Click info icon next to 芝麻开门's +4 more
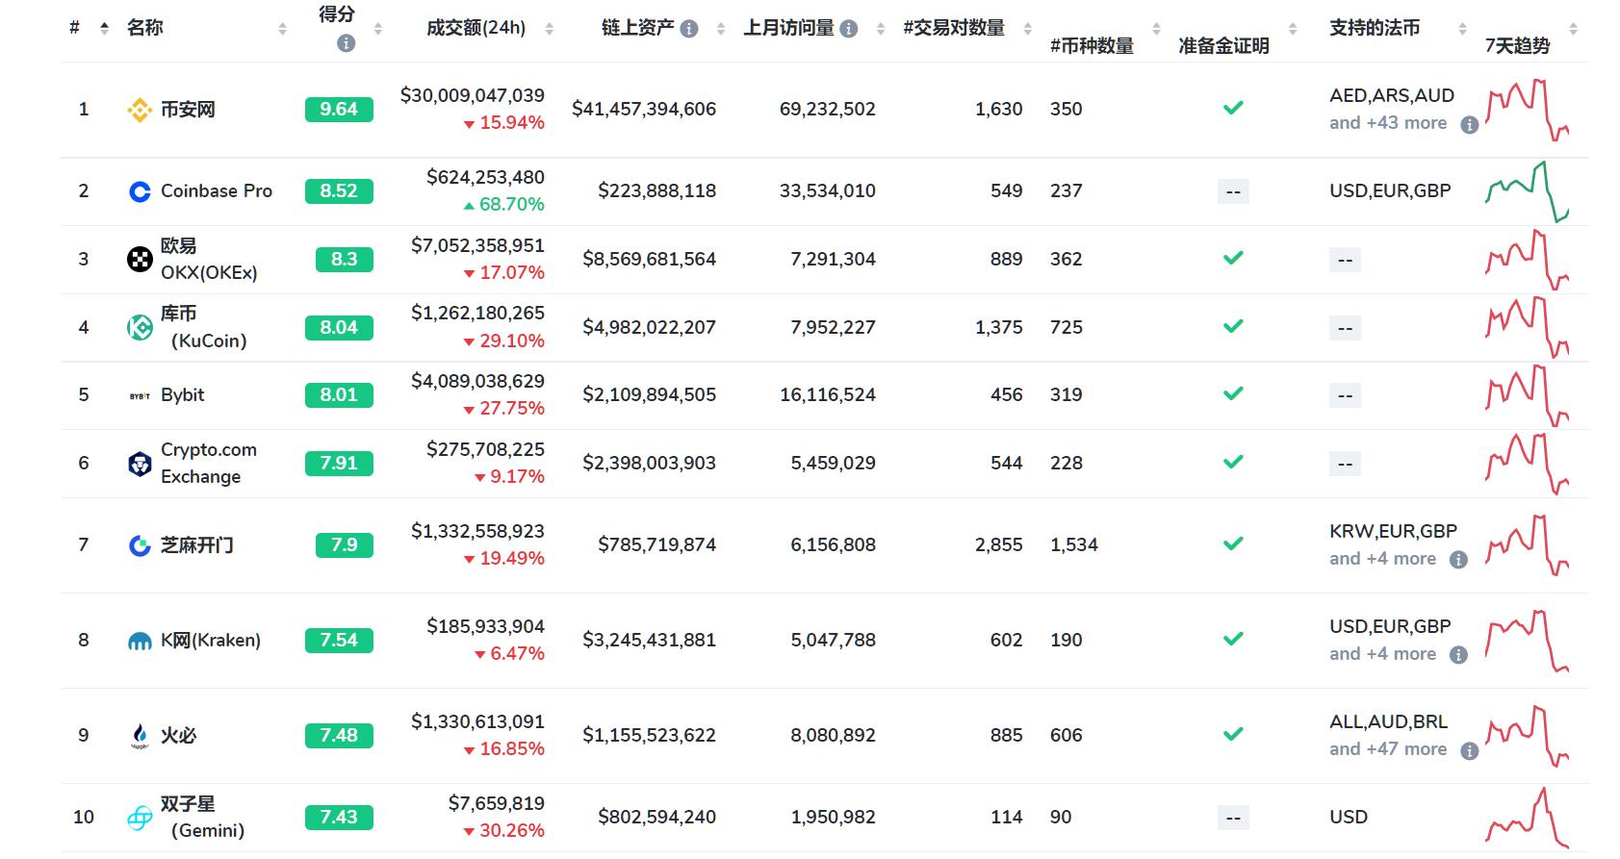This screenshot has height=859, width=1620. [1458, 560]
